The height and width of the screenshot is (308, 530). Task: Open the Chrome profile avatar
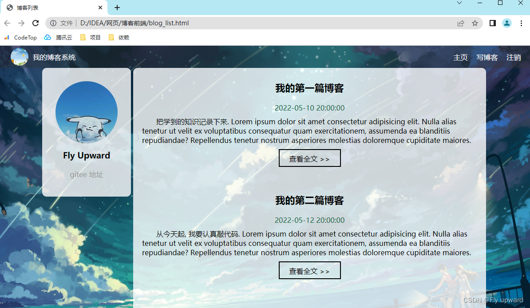[506, 23]
